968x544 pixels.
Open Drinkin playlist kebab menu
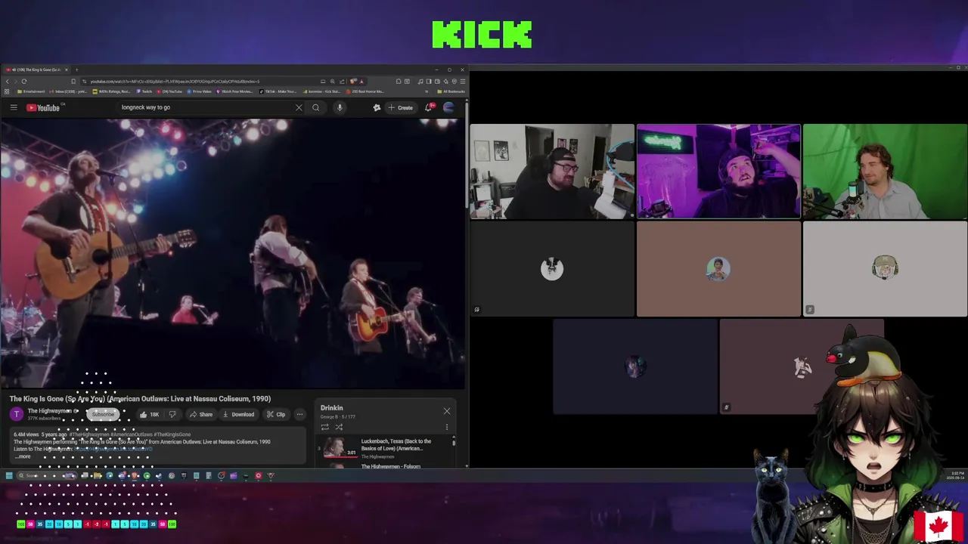(446, 427)
